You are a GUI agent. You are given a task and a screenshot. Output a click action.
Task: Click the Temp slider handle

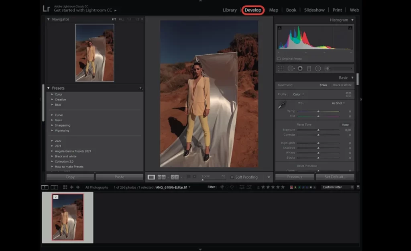318,111
